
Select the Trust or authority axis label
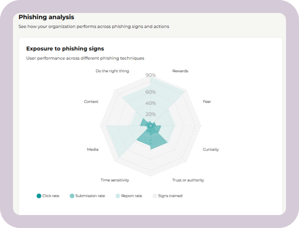pos(188,180)
